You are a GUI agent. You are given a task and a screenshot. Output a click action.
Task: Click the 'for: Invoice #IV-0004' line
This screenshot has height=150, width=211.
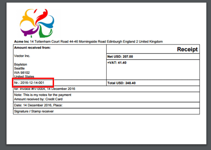(45, 89)
